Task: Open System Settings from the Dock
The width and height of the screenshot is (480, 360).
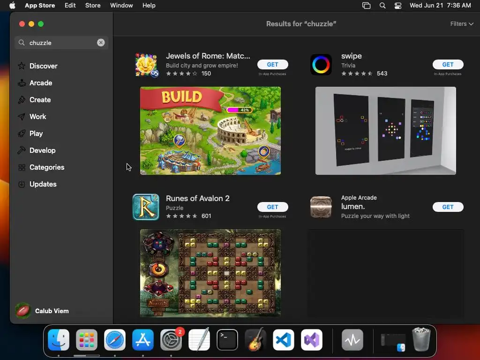Action: pyautogui.click(x=171, y=340)
